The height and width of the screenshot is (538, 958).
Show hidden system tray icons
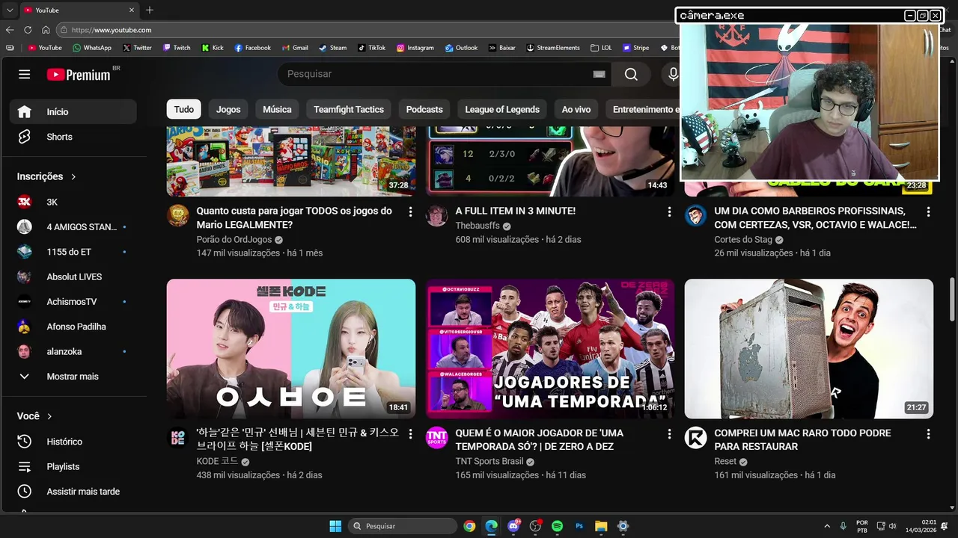tap(827, 526)
